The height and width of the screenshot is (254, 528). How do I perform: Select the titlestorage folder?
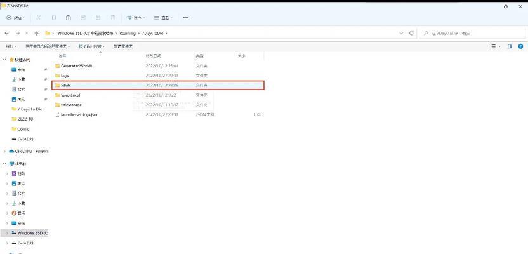(x=158, y=105)
